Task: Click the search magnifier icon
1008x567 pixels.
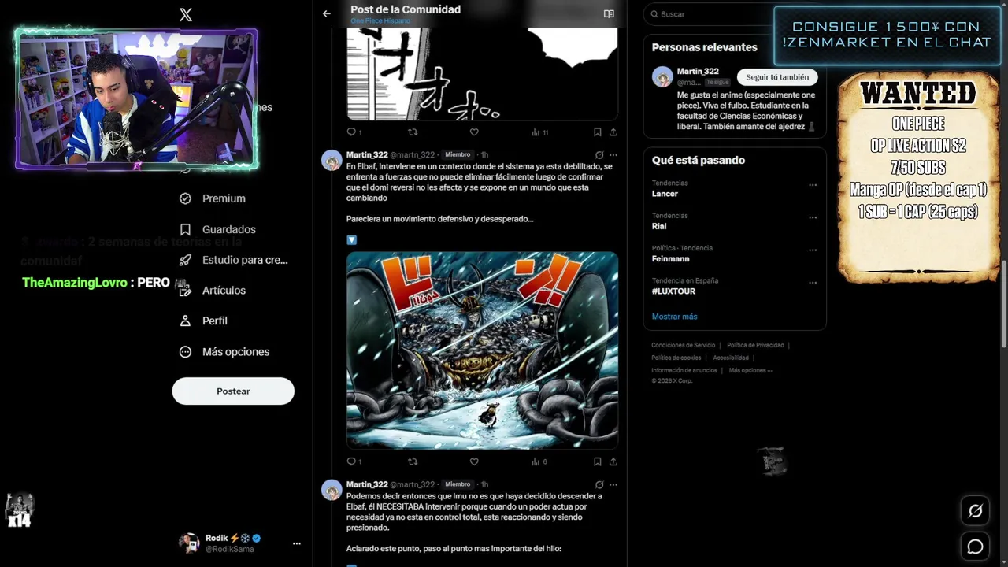Action: pos(653,14)
